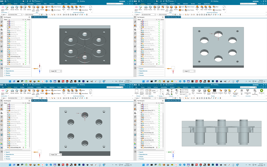Toggle visibility of Extracted Body (26), bottom-right window
Image resolution: width=267 pixels, height=167 pixels.
pyautogui.click(x=141, y=140)
